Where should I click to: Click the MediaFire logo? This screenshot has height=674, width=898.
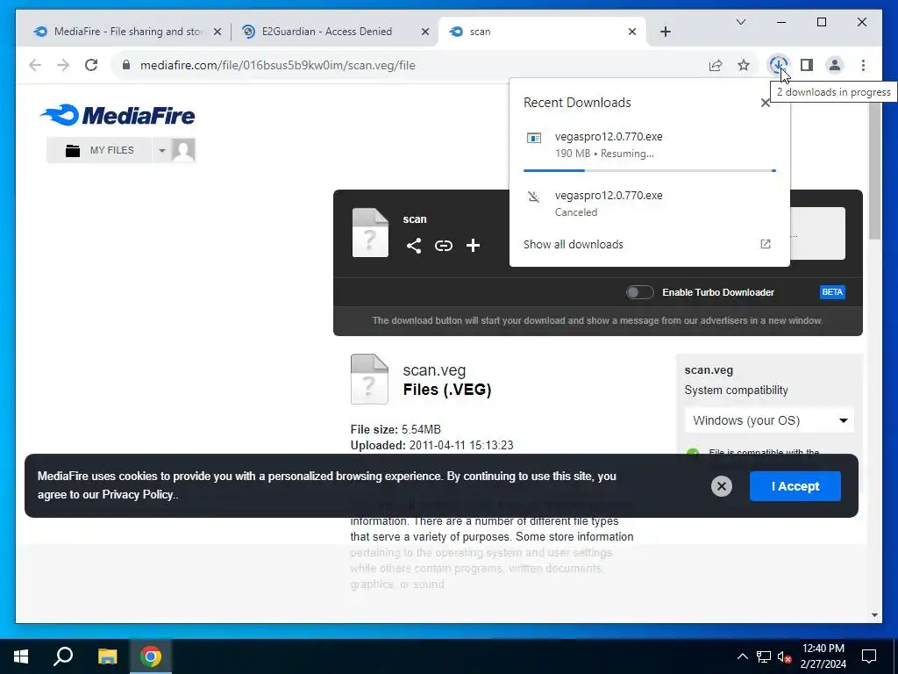[x=118, y=115]
